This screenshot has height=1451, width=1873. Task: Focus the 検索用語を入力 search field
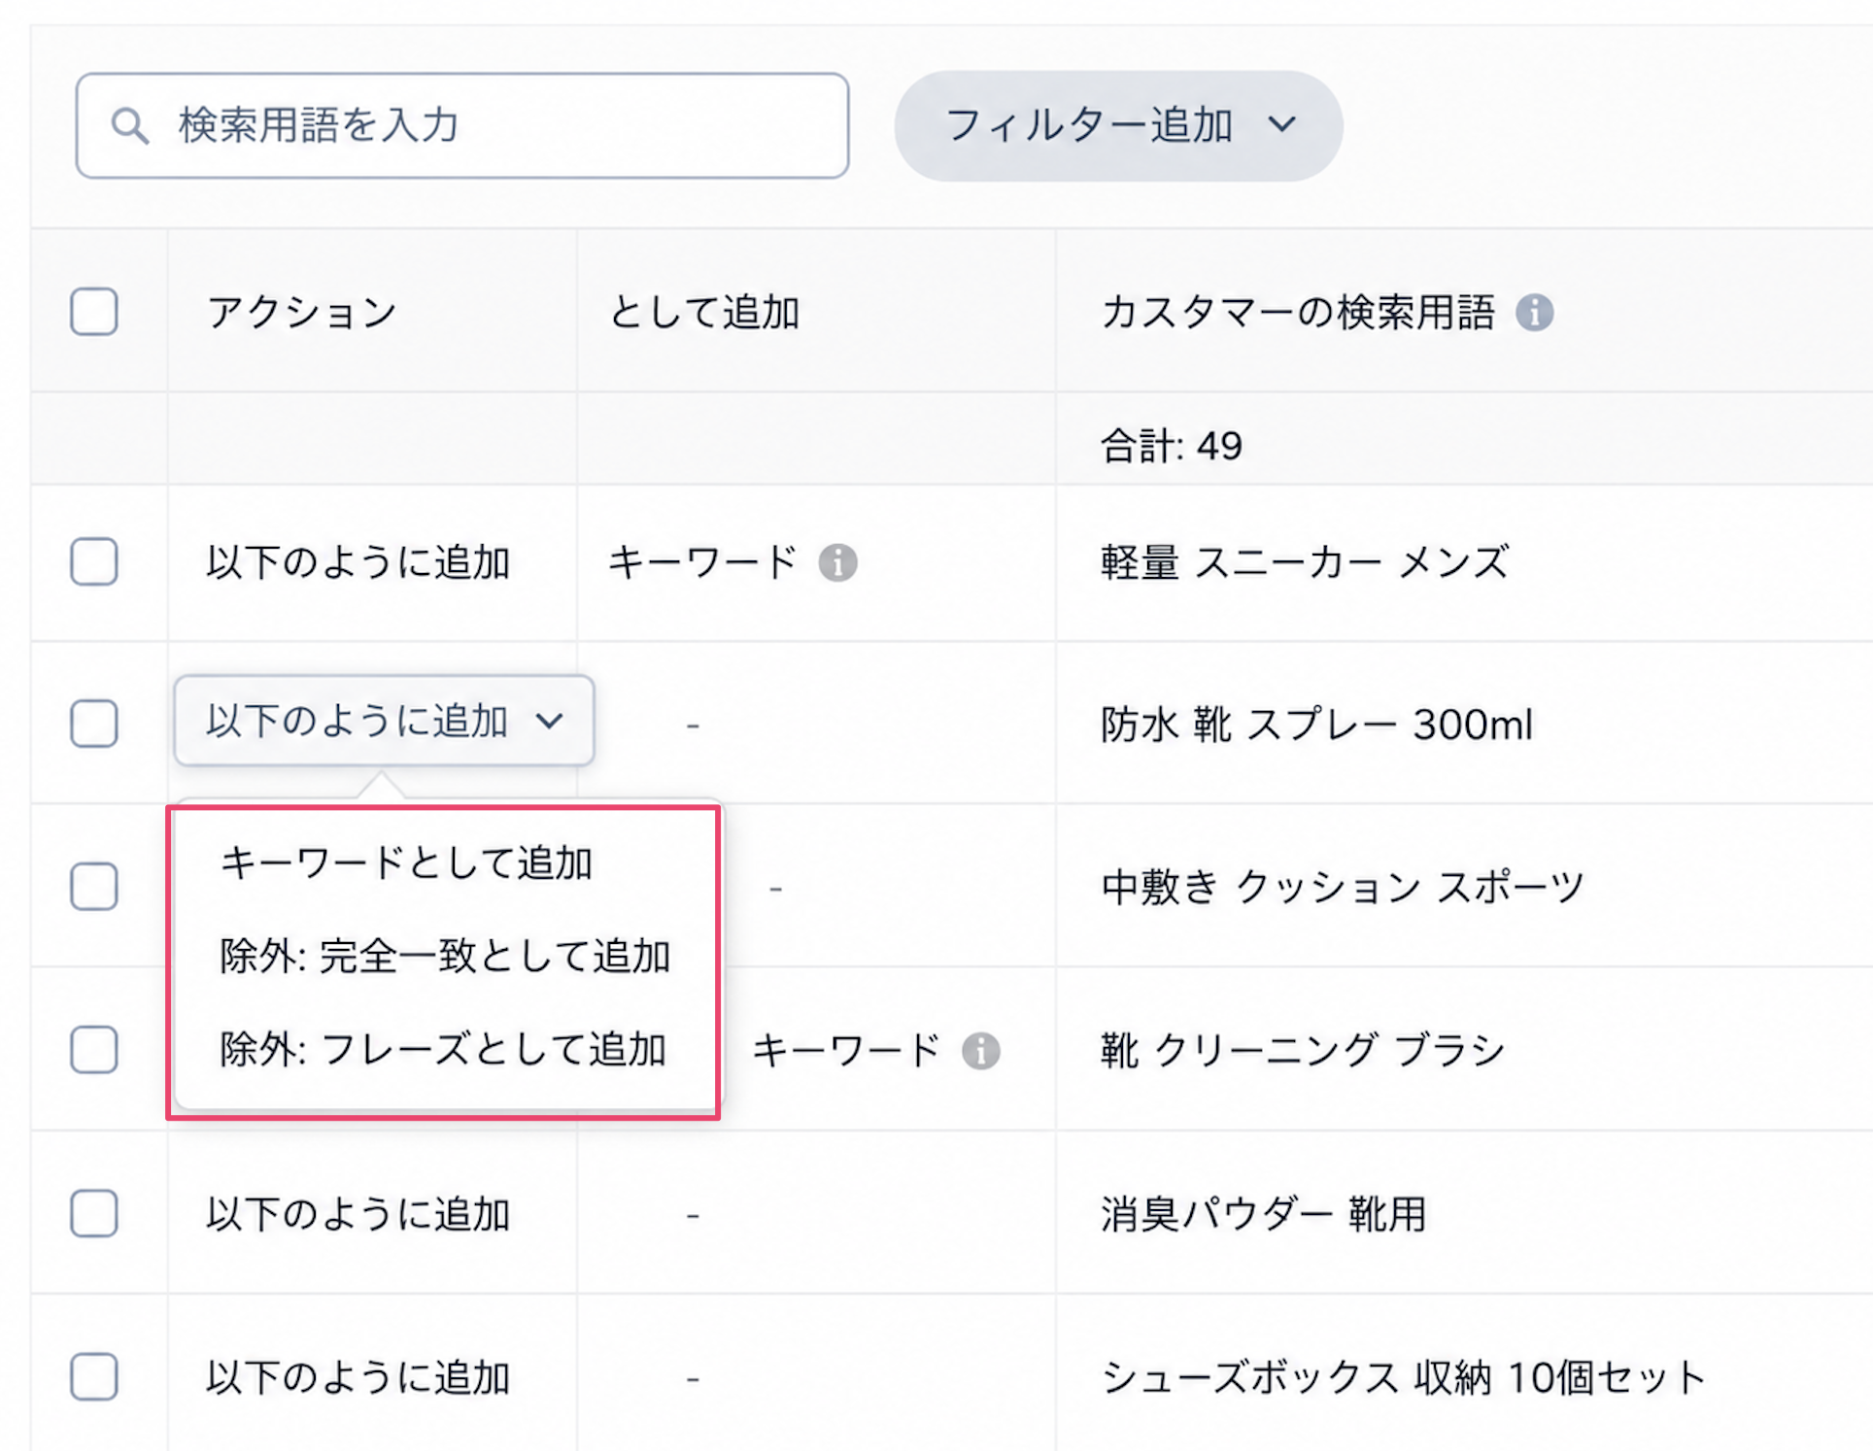coord(462,125)
